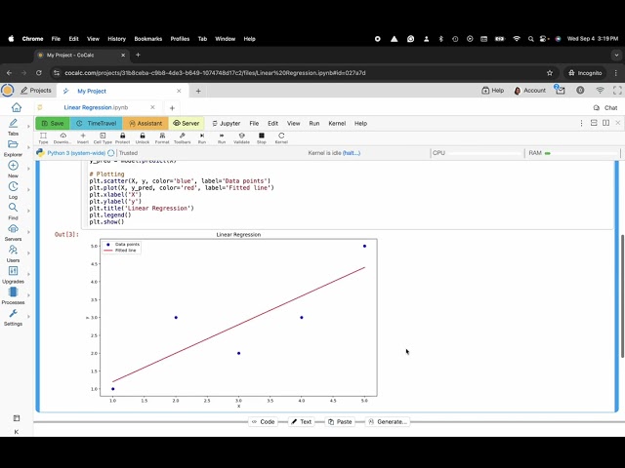Expand the New flyout arrow
This screenshot has height=468, width=625.
tap(28, 169)
